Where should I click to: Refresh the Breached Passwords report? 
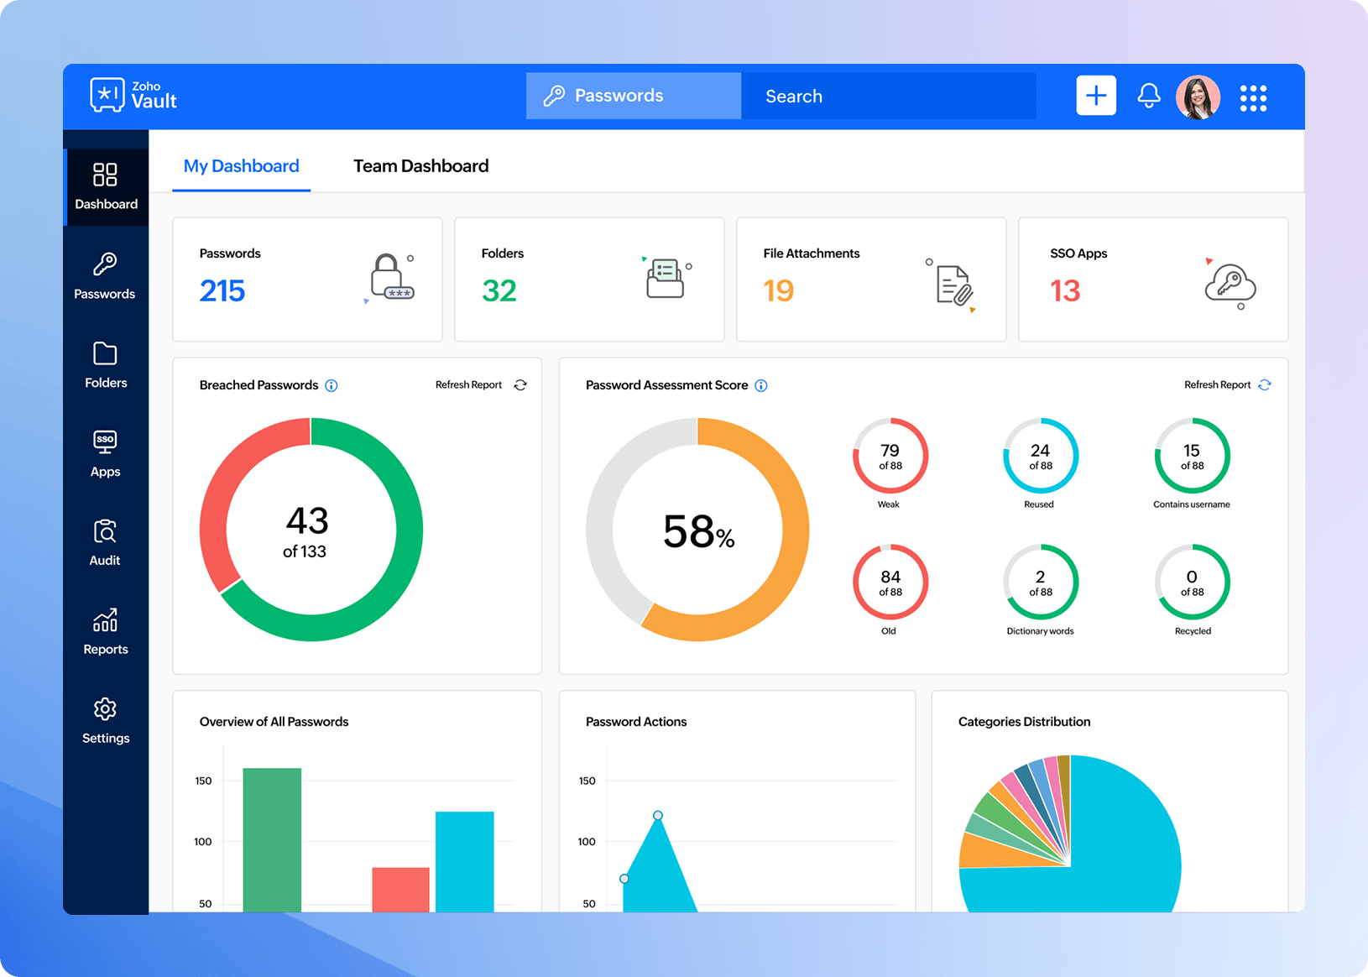click(520, 384)
